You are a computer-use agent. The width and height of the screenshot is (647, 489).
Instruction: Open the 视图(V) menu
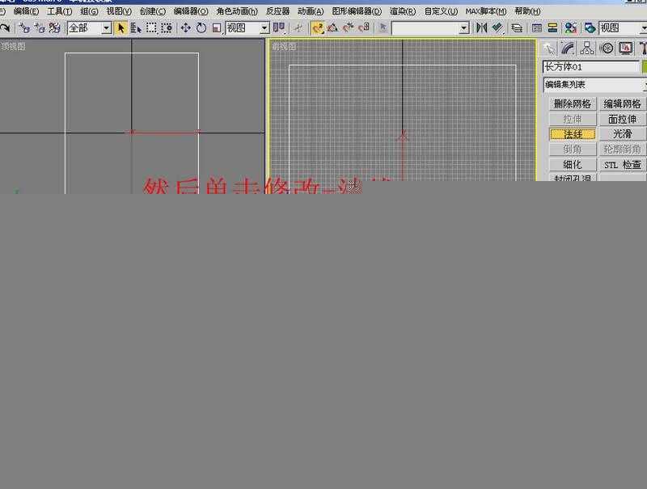tap(119, 11)
